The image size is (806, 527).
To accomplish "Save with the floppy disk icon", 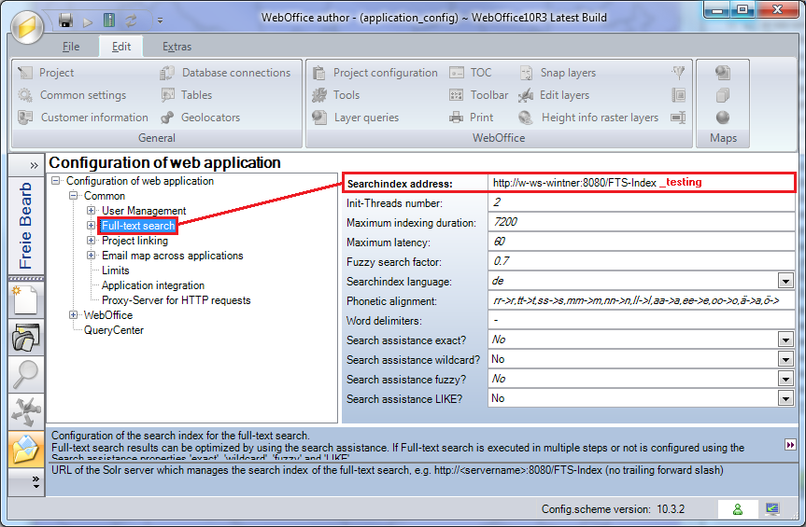I will point(66,21).
